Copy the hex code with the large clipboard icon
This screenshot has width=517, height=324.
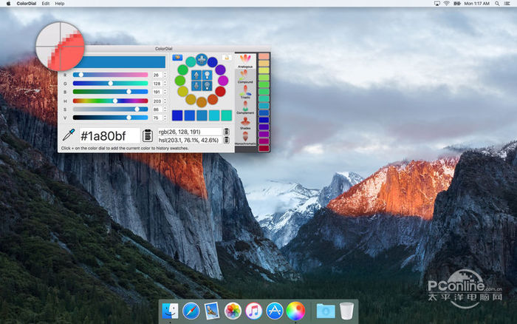[x=148, y=135]
